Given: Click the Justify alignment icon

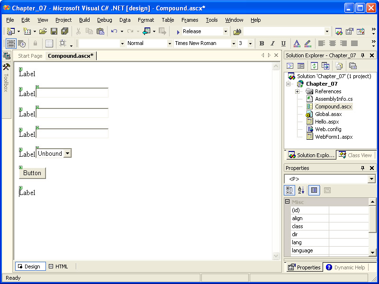Looking at the screenshot, I should [x=354, y=44].
